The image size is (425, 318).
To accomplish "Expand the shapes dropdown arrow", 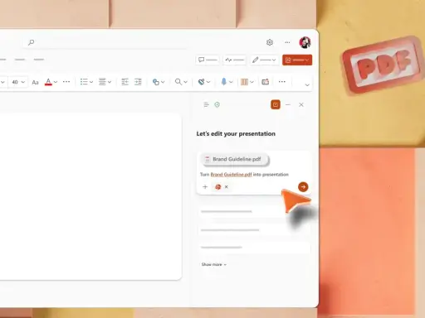I will coord(163,82).
